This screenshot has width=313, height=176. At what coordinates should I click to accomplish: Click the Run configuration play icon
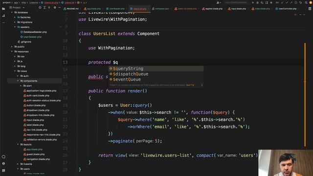253,2
